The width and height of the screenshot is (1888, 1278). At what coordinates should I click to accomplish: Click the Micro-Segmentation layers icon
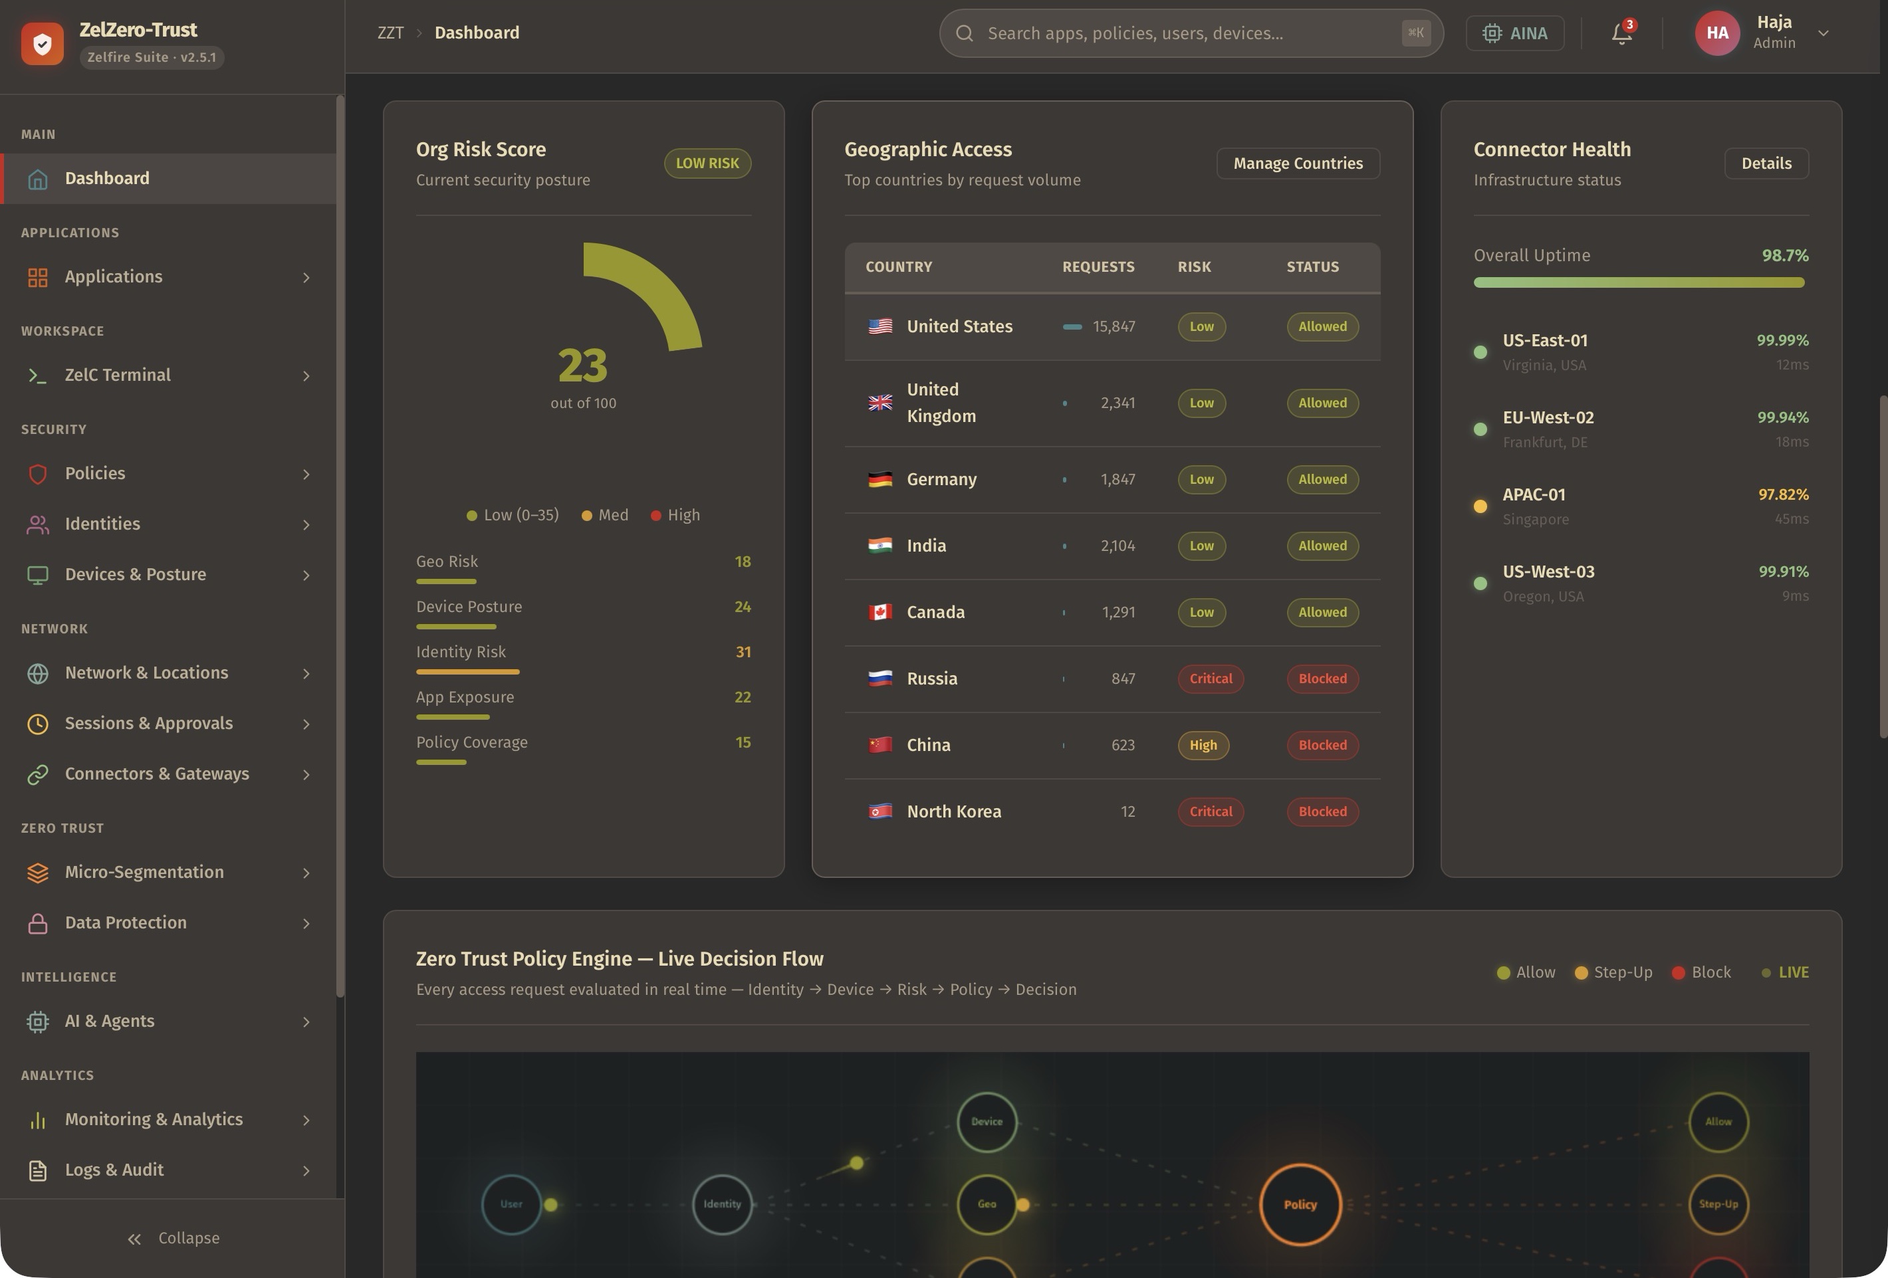coord(37,872)
